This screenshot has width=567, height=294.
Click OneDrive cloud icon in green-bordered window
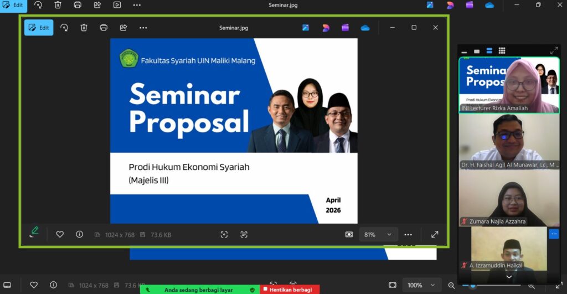[365, 28]
